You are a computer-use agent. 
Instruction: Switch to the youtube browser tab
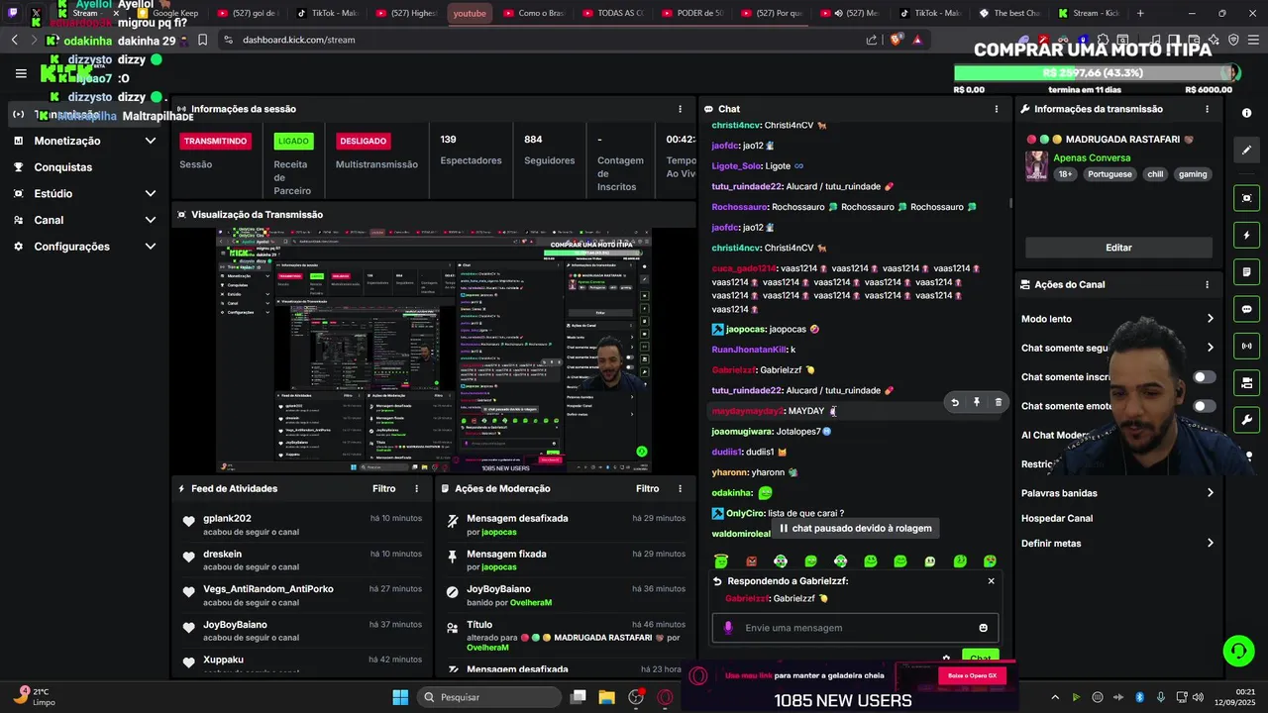point(470,13)
